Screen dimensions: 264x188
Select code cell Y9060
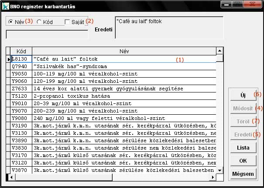pos(21,81)
